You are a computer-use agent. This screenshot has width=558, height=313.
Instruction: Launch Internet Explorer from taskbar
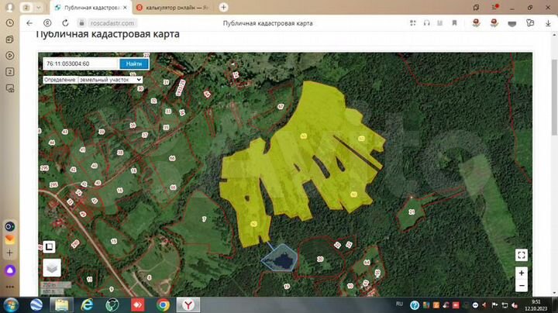pyautogui.click(x=87, y=304)
